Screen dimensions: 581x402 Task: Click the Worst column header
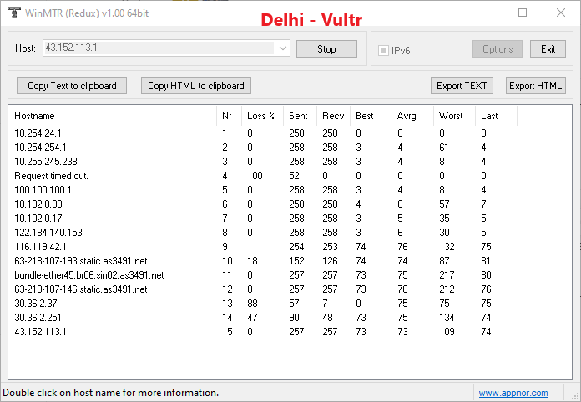pyautogui.click(x=454, y=116)
